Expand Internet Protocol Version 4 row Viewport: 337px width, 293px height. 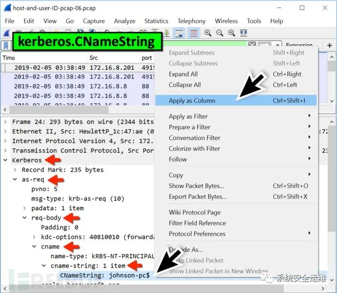tap(5, 141)
